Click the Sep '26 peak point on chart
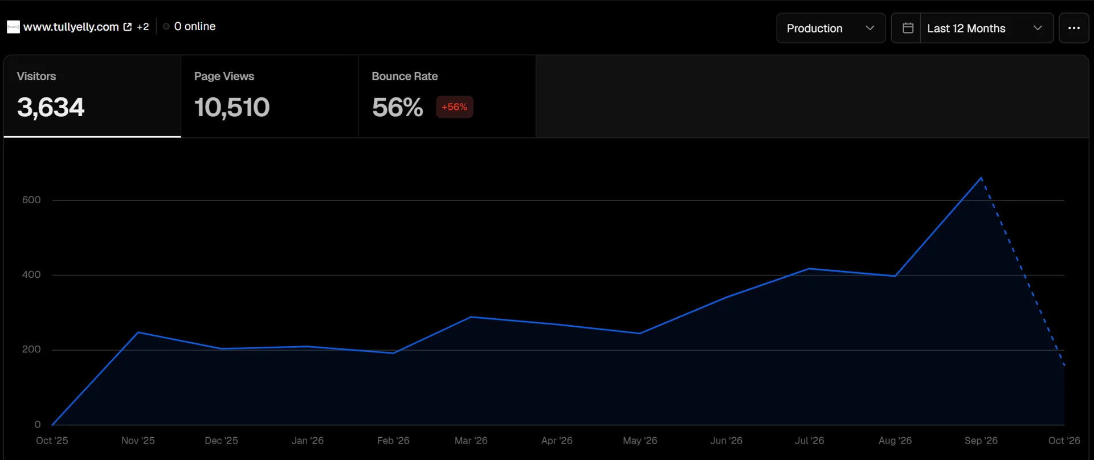Viewport: 1094px width, 460px height. click(x=981, y=178)
